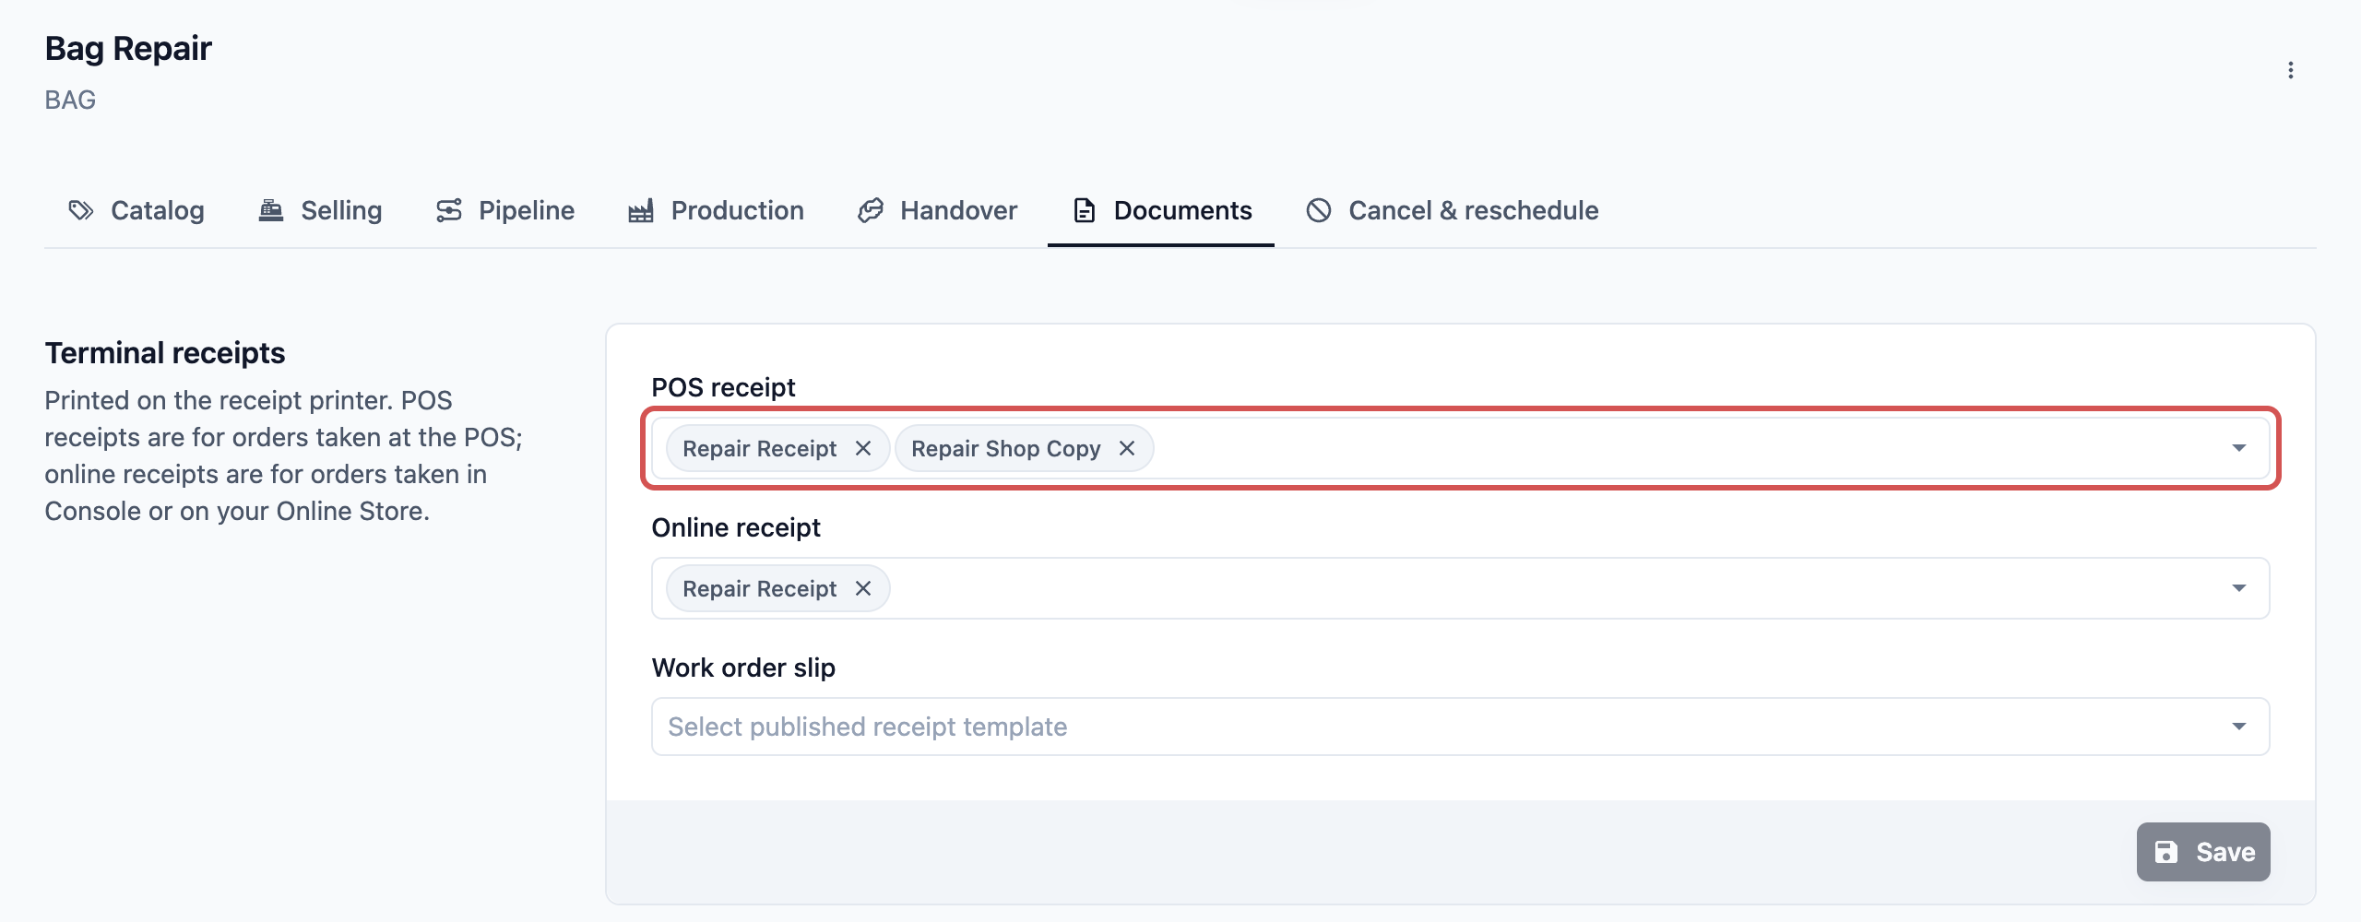
Task: Click inside the POS receipt selection field
Action: [1460, 448]
